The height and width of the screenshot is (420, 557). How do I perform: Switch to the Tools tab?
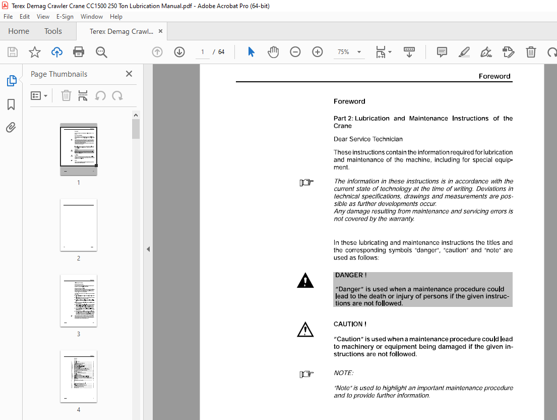pos(53,31)
